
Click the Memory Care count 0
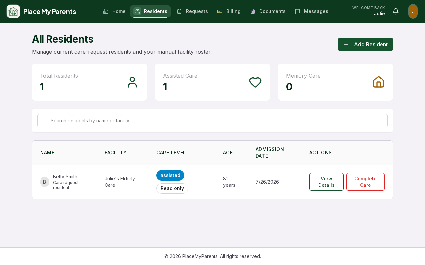click(x=289, y=87)
